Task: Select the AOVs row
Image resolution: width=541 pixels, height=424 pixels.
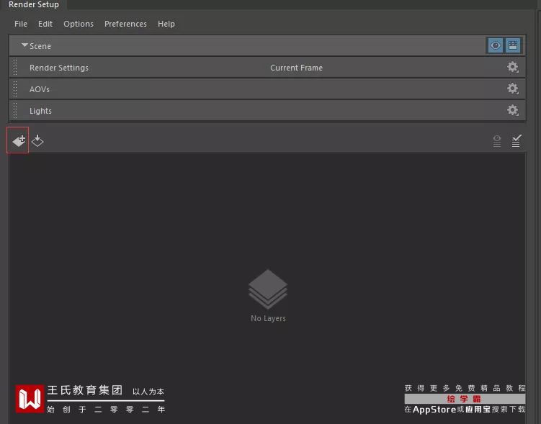Action: (x=267, y=89)
